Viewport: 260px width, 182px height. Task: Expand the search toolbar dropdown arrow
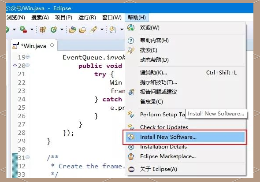pos(102,30)
